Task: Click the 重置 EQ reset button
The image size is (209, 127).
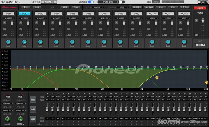Action: pos(33,100)
